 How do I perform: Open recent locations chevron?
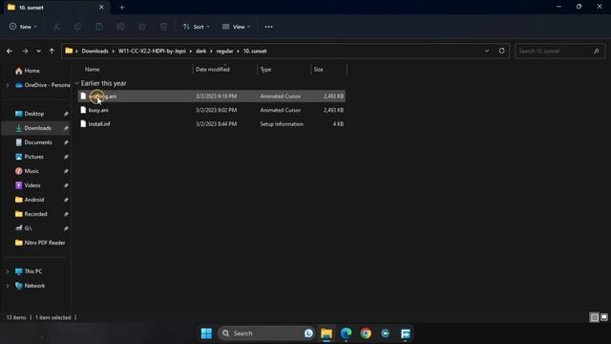point(38,51)
